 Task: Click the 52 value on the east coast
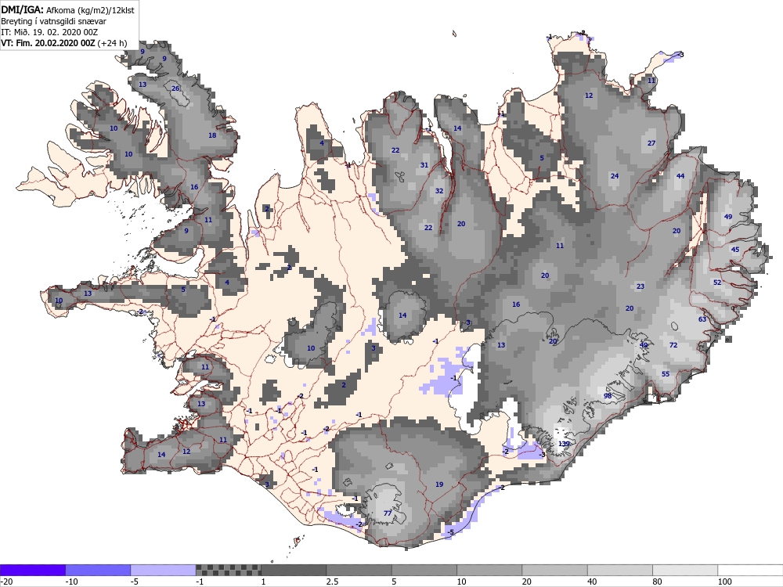717,282
